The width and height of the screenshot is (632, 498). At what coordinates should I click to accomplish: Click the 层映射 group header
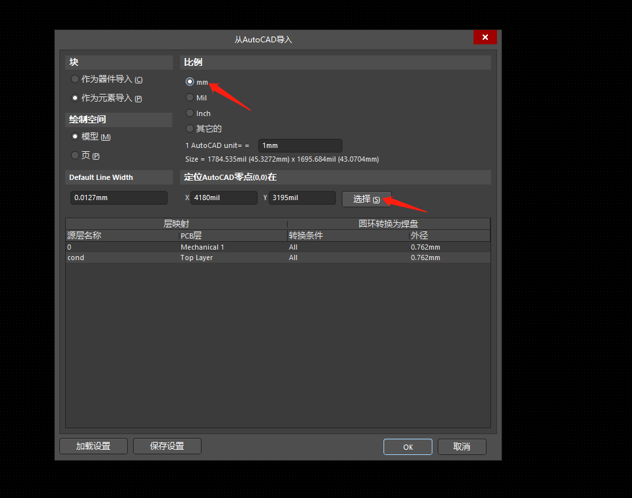pyautogui.click(x=177, y=224)
